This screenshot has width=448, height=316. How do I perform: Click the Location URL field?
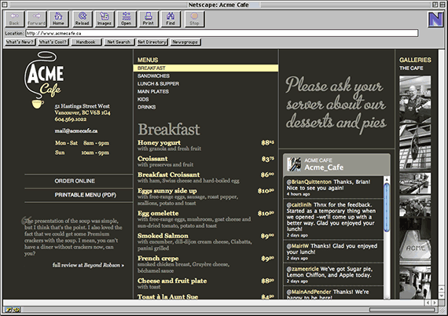click(222, 33)
